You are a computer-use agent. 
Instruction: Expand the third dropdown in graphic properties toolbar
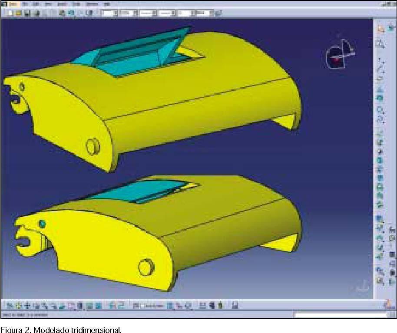click(x=154, y=13)
